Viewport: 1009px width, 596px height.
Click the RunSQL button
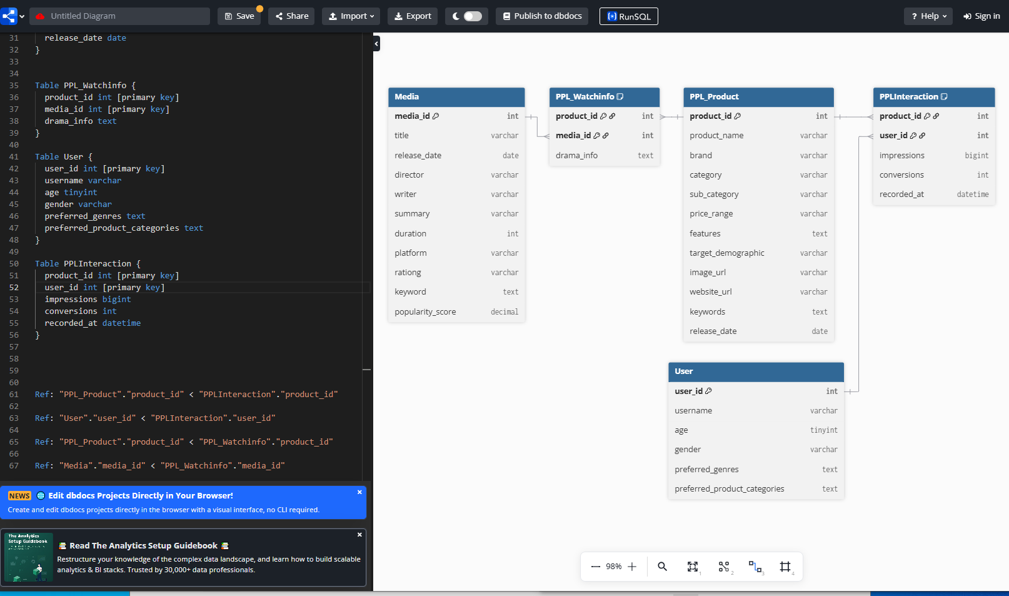pyautogui.click(x=629, y=16)
